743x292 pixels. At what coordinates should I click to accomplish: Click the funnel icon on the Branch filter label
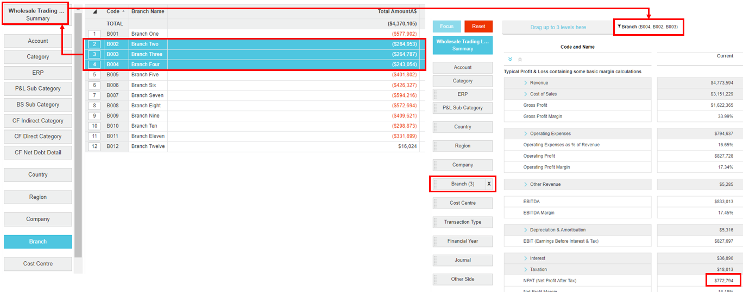(x=619, y=26)
